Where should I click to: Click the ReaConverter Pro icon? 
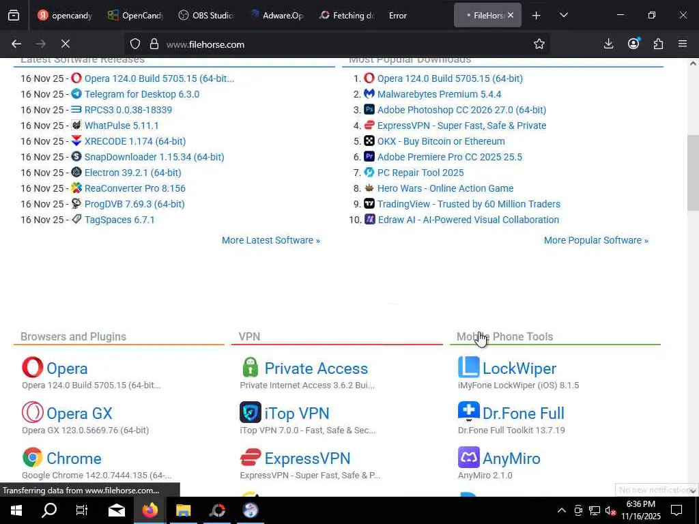pyautogui.click(x=76, y=188)
